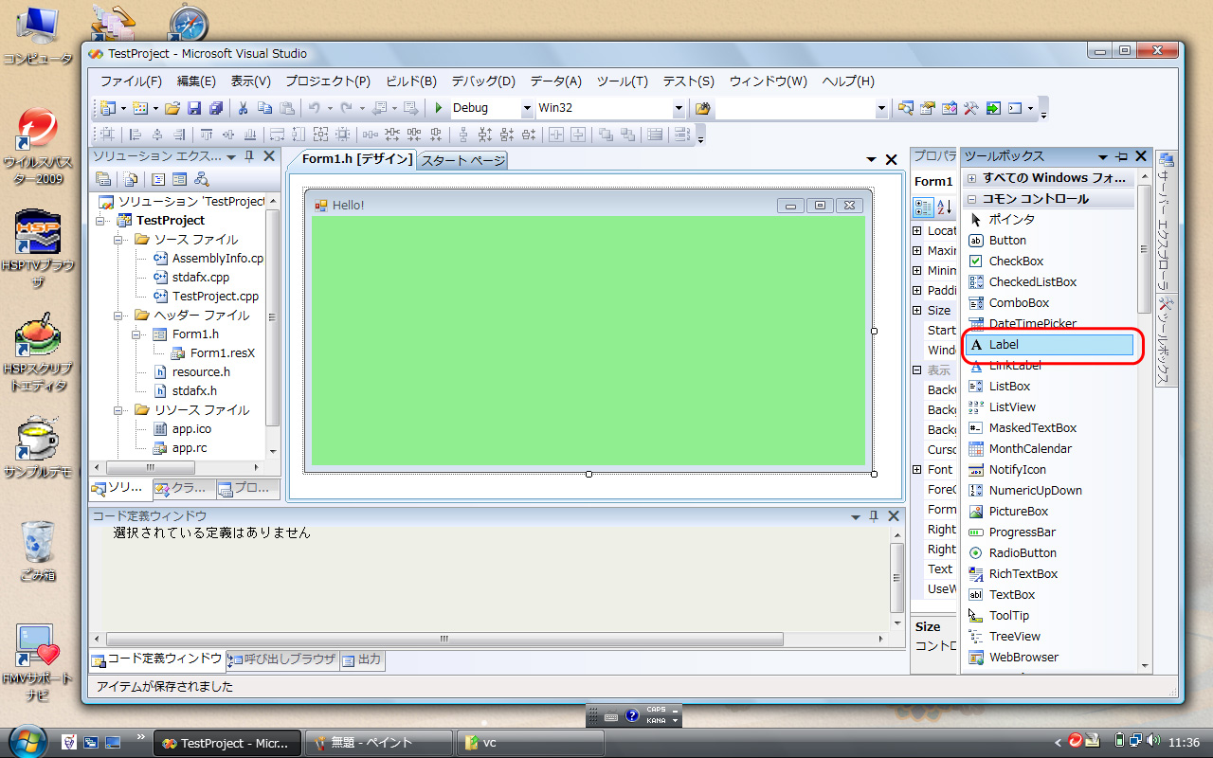Toggle auto-hide pin on コード定義ウィンドウ panel

pos(874,516)
